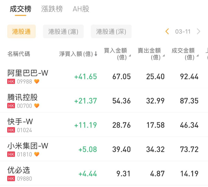Click buy amount 54.36
Viewport: 208px width, 187px height.
pyautogui.click(x=122, y=101)
